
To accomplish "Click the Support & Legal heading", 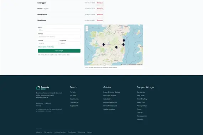I will (x=146, y=87).
